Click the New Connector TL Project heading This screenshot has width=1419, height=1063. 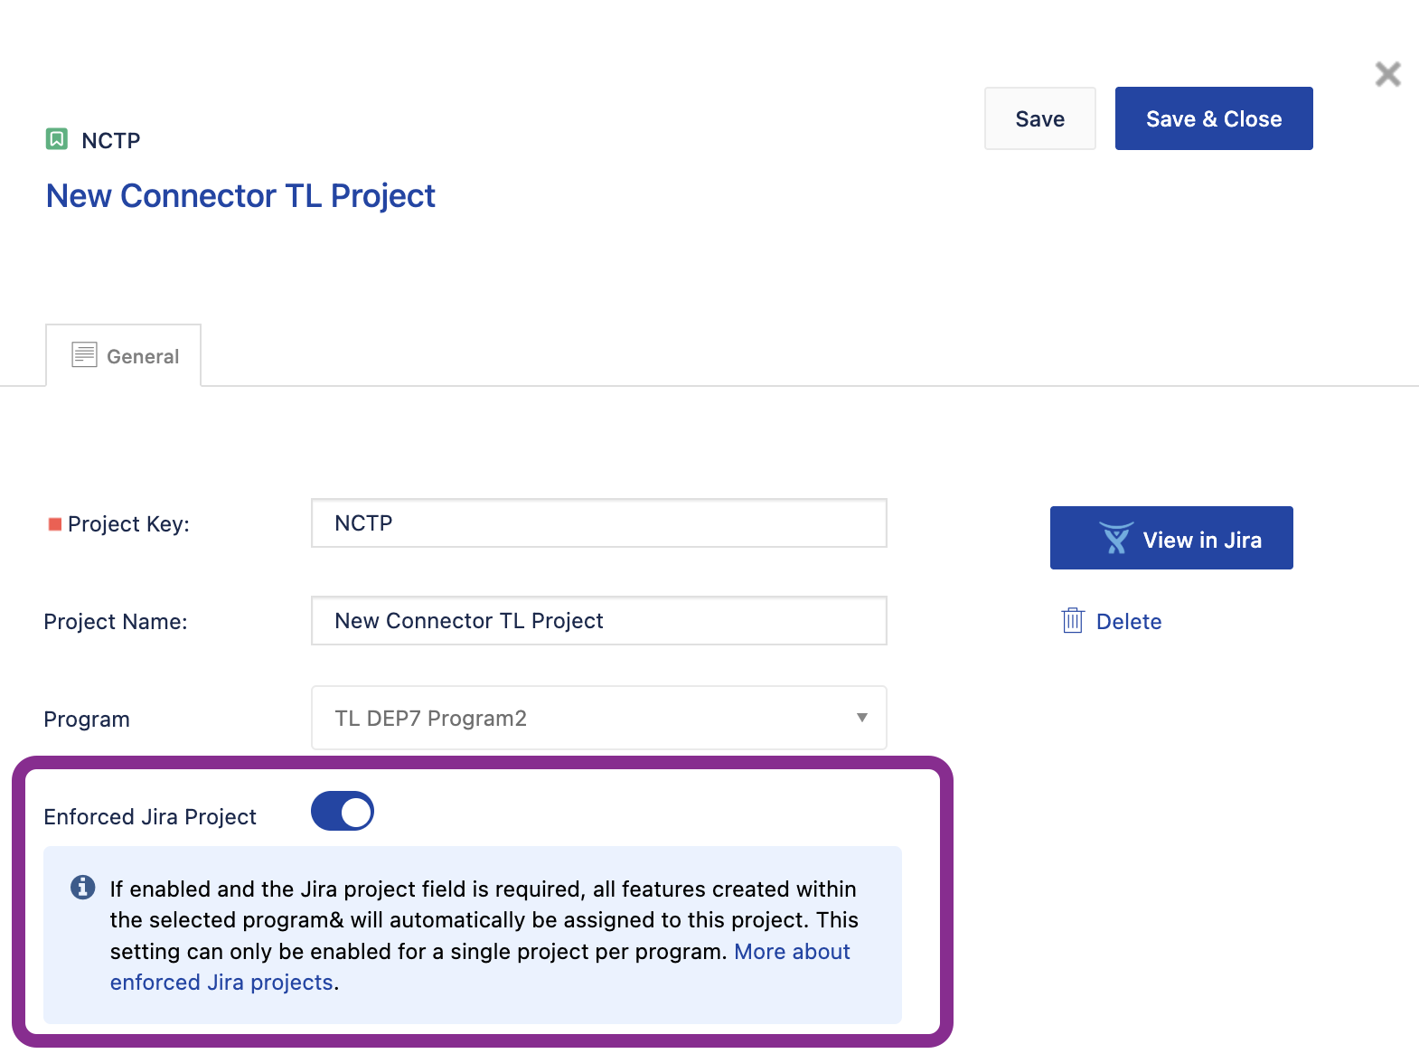(x=240, y=196)
